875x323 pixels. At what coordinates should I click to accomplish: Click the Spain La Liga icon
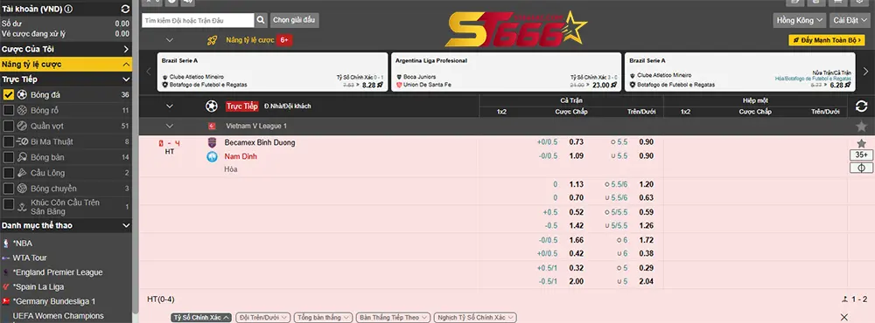click(5, 287)
